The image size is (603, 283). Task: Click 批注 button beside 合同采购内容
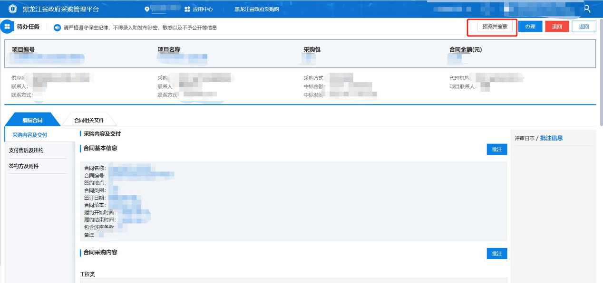[x=496, y=254]
